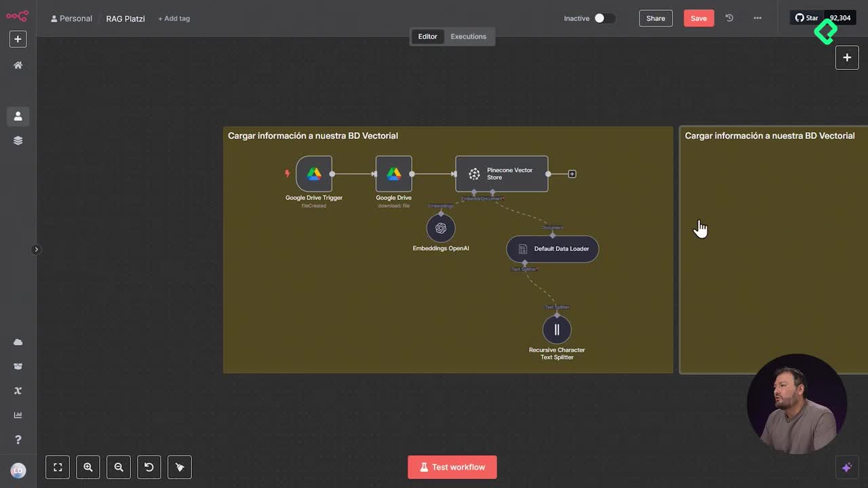Tidy up workflow with the broom icon
Viewport: 868px width, 488px height.
point(179,467)
